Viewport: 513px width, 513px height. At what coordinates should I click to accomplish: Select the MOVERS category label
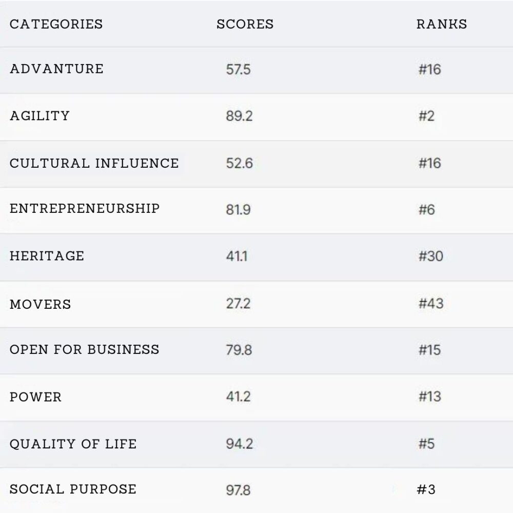[x=41, y=304]
